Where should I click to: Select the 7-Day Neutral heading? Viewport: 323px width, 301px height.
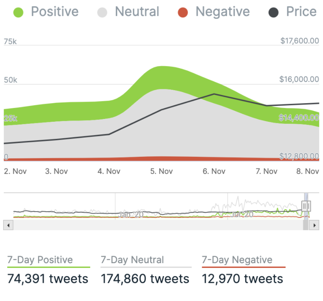[x=132, y=260]
